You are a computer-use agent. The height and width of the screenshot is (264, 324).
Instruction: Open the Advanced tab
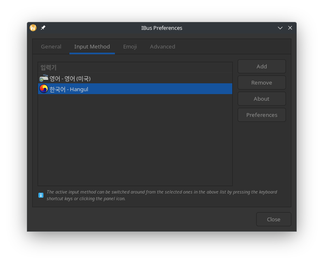point(162,46)
